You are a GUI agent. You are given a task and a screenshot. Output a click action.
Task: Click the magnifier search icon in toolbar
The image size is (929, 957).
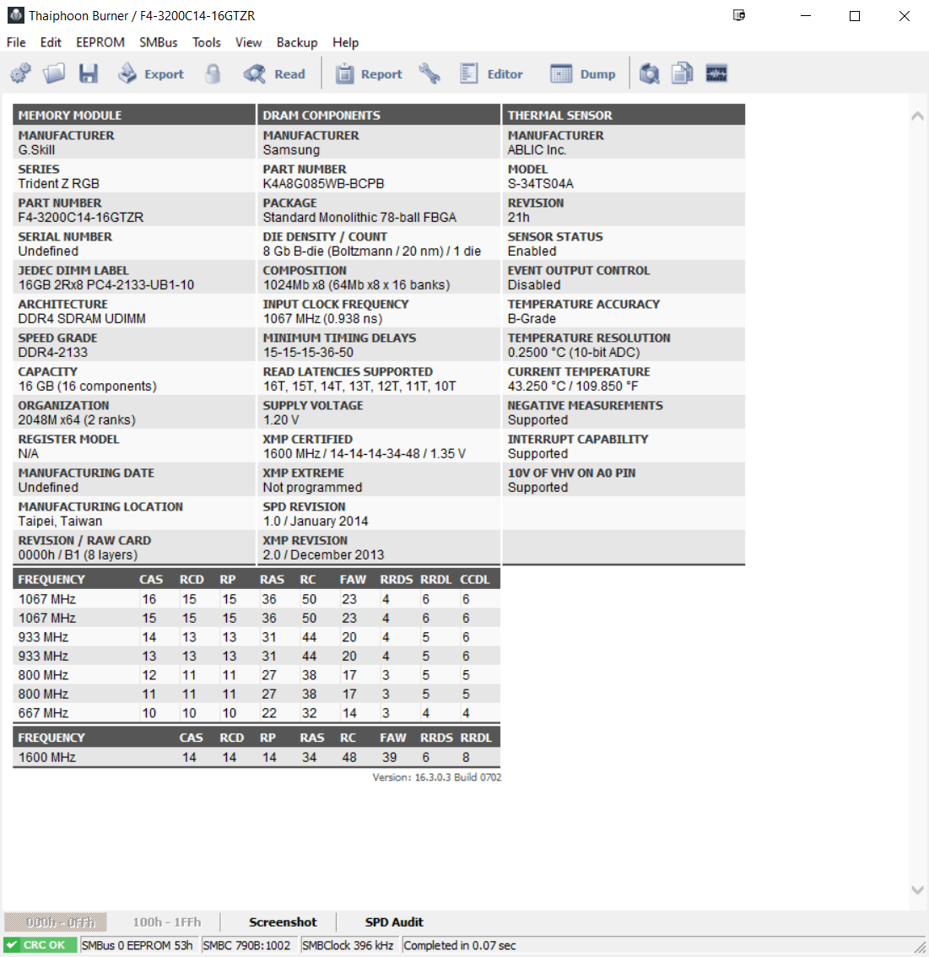click(650, 74)
